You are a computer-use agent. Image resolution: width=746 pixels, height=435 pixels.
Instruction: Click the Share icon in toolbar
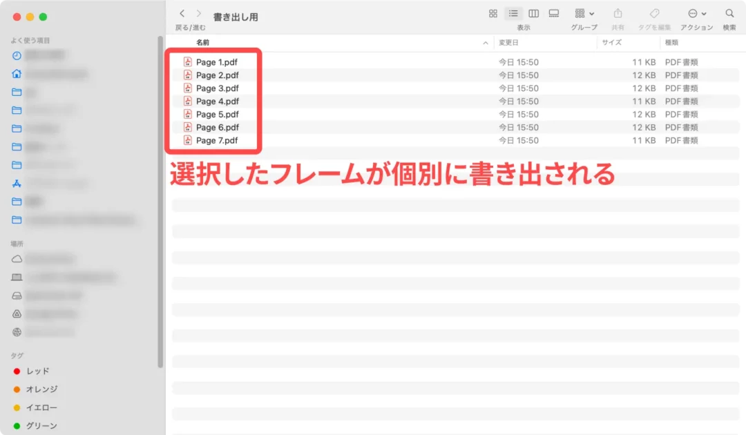(x=618, y=14)
